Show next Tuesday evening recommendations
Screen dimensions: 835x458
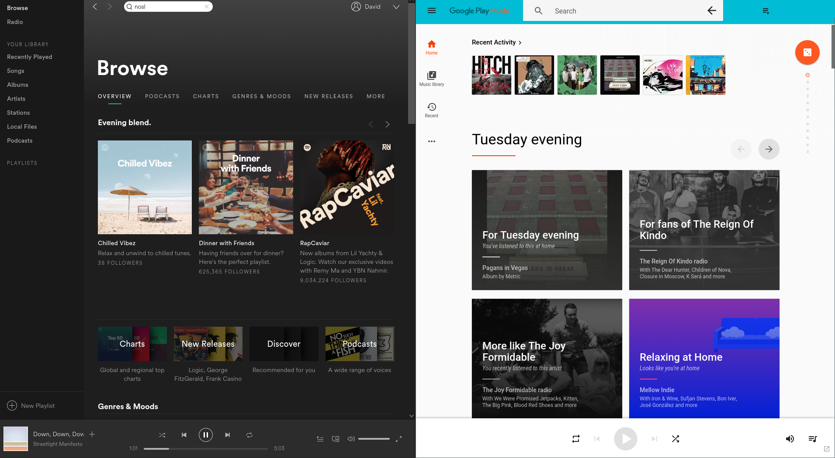(x=769, y=149)
